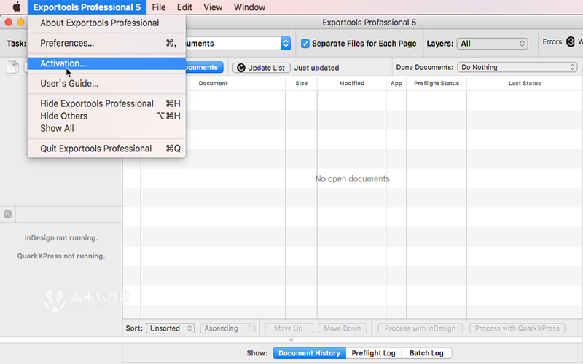
Task: Click the document page icon in toolbar
Action: (12, 67)
